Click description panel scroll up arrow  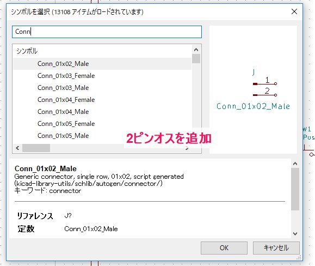point(295,164)
